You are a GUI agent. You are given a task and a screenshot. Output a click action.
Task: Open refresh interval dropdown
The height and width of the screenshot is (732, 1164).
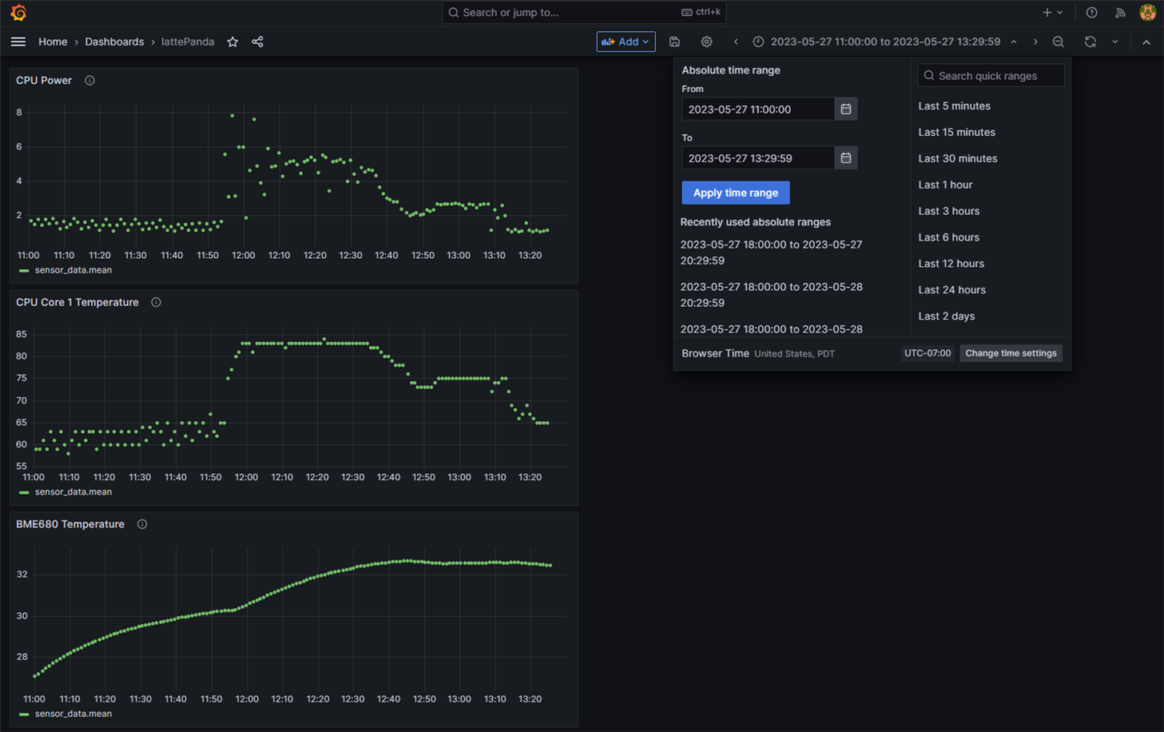pyautogui.click(x=1115, y=42)
